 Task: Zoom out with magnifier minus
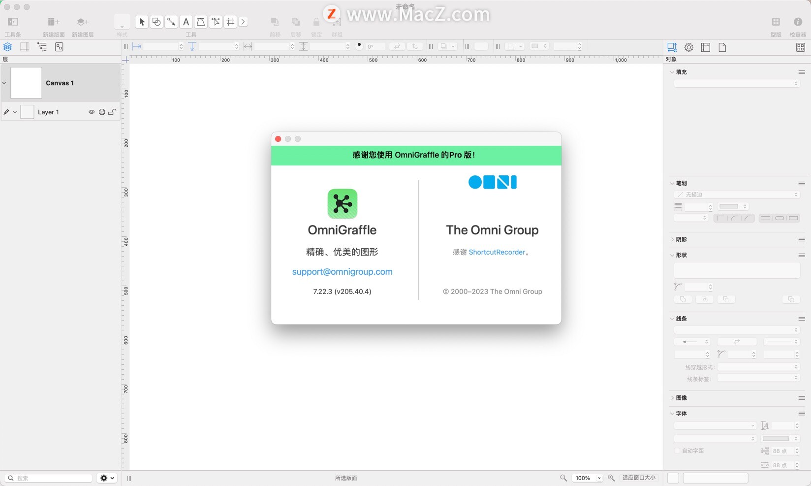563,478
